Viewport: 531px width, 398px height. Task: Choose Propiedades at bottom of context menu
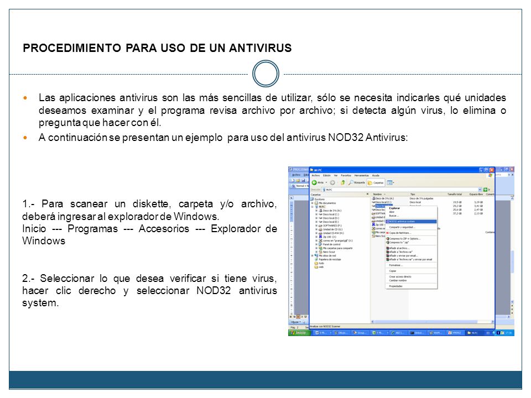click(x=411, y=286)
